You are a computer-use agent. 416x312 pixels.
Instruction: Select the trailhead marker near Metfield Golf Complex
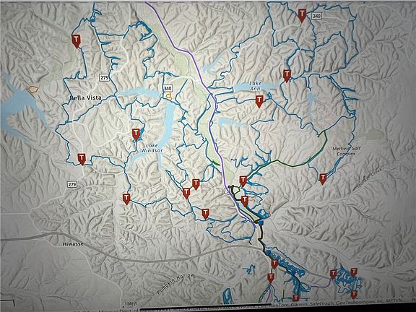(x=323, y=179)
